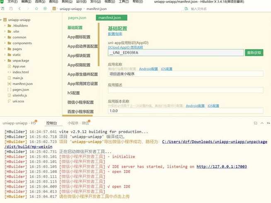The image size is (271, 203).
Task: Open the 文件(F) menu
Action: [12, 2]
